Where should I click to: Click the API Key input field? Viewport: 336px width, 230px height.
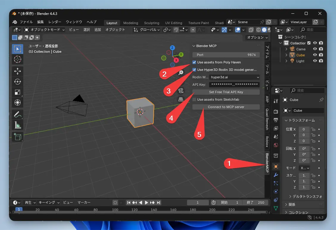[235, 85]
